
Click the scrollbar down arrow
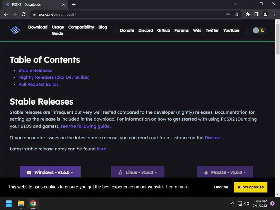(x=278, y=194)
